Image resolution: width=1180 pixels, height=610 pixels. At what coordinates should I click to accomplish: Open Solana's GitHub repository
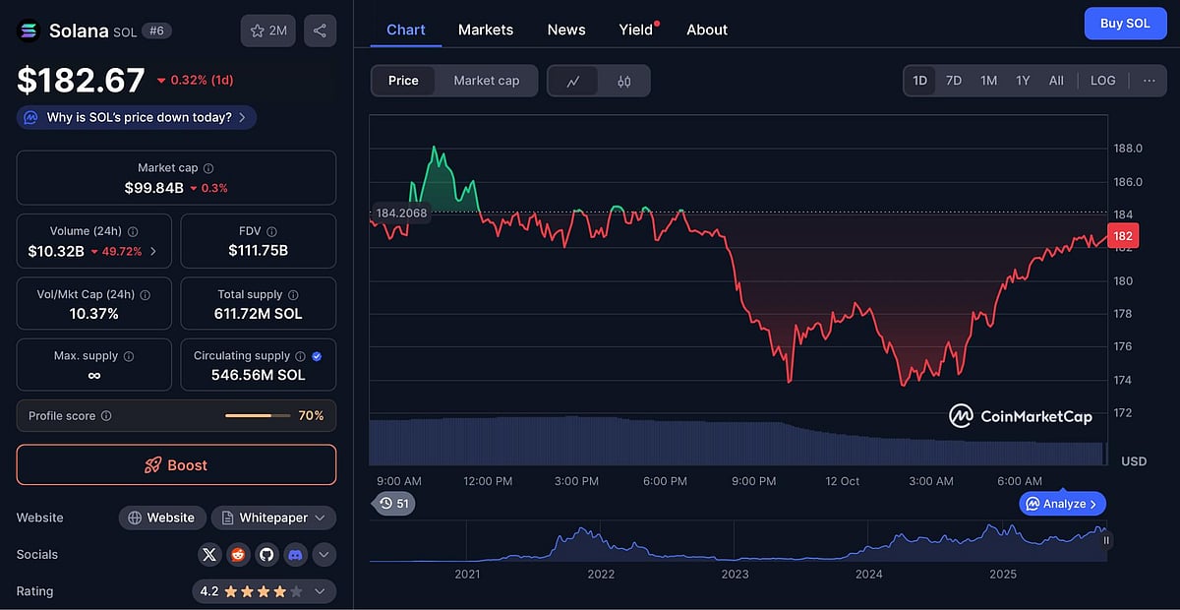coord(266,554)
